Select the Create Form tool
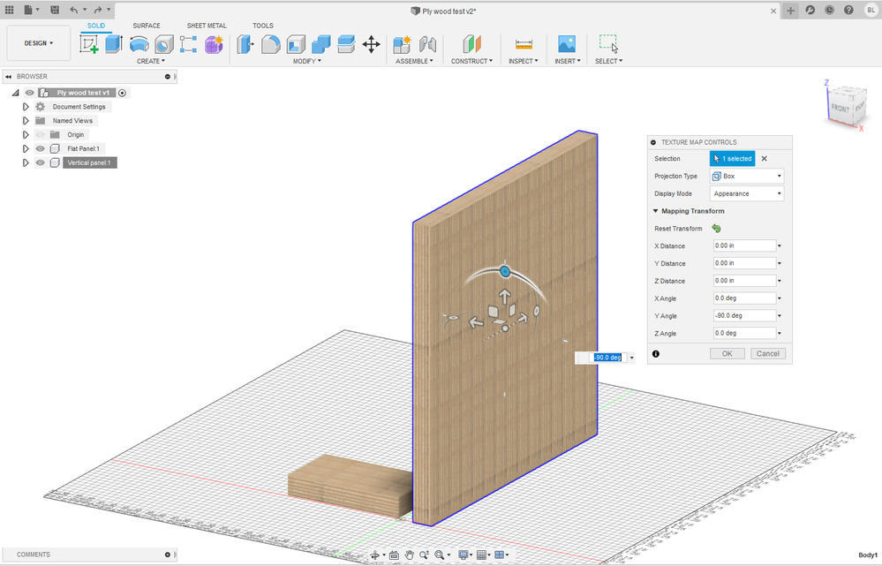The image size is (882, 566). tap(214, 44)
